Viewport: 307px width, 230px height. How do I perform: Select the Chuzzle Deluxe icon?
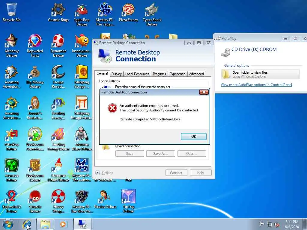[35, 201]
